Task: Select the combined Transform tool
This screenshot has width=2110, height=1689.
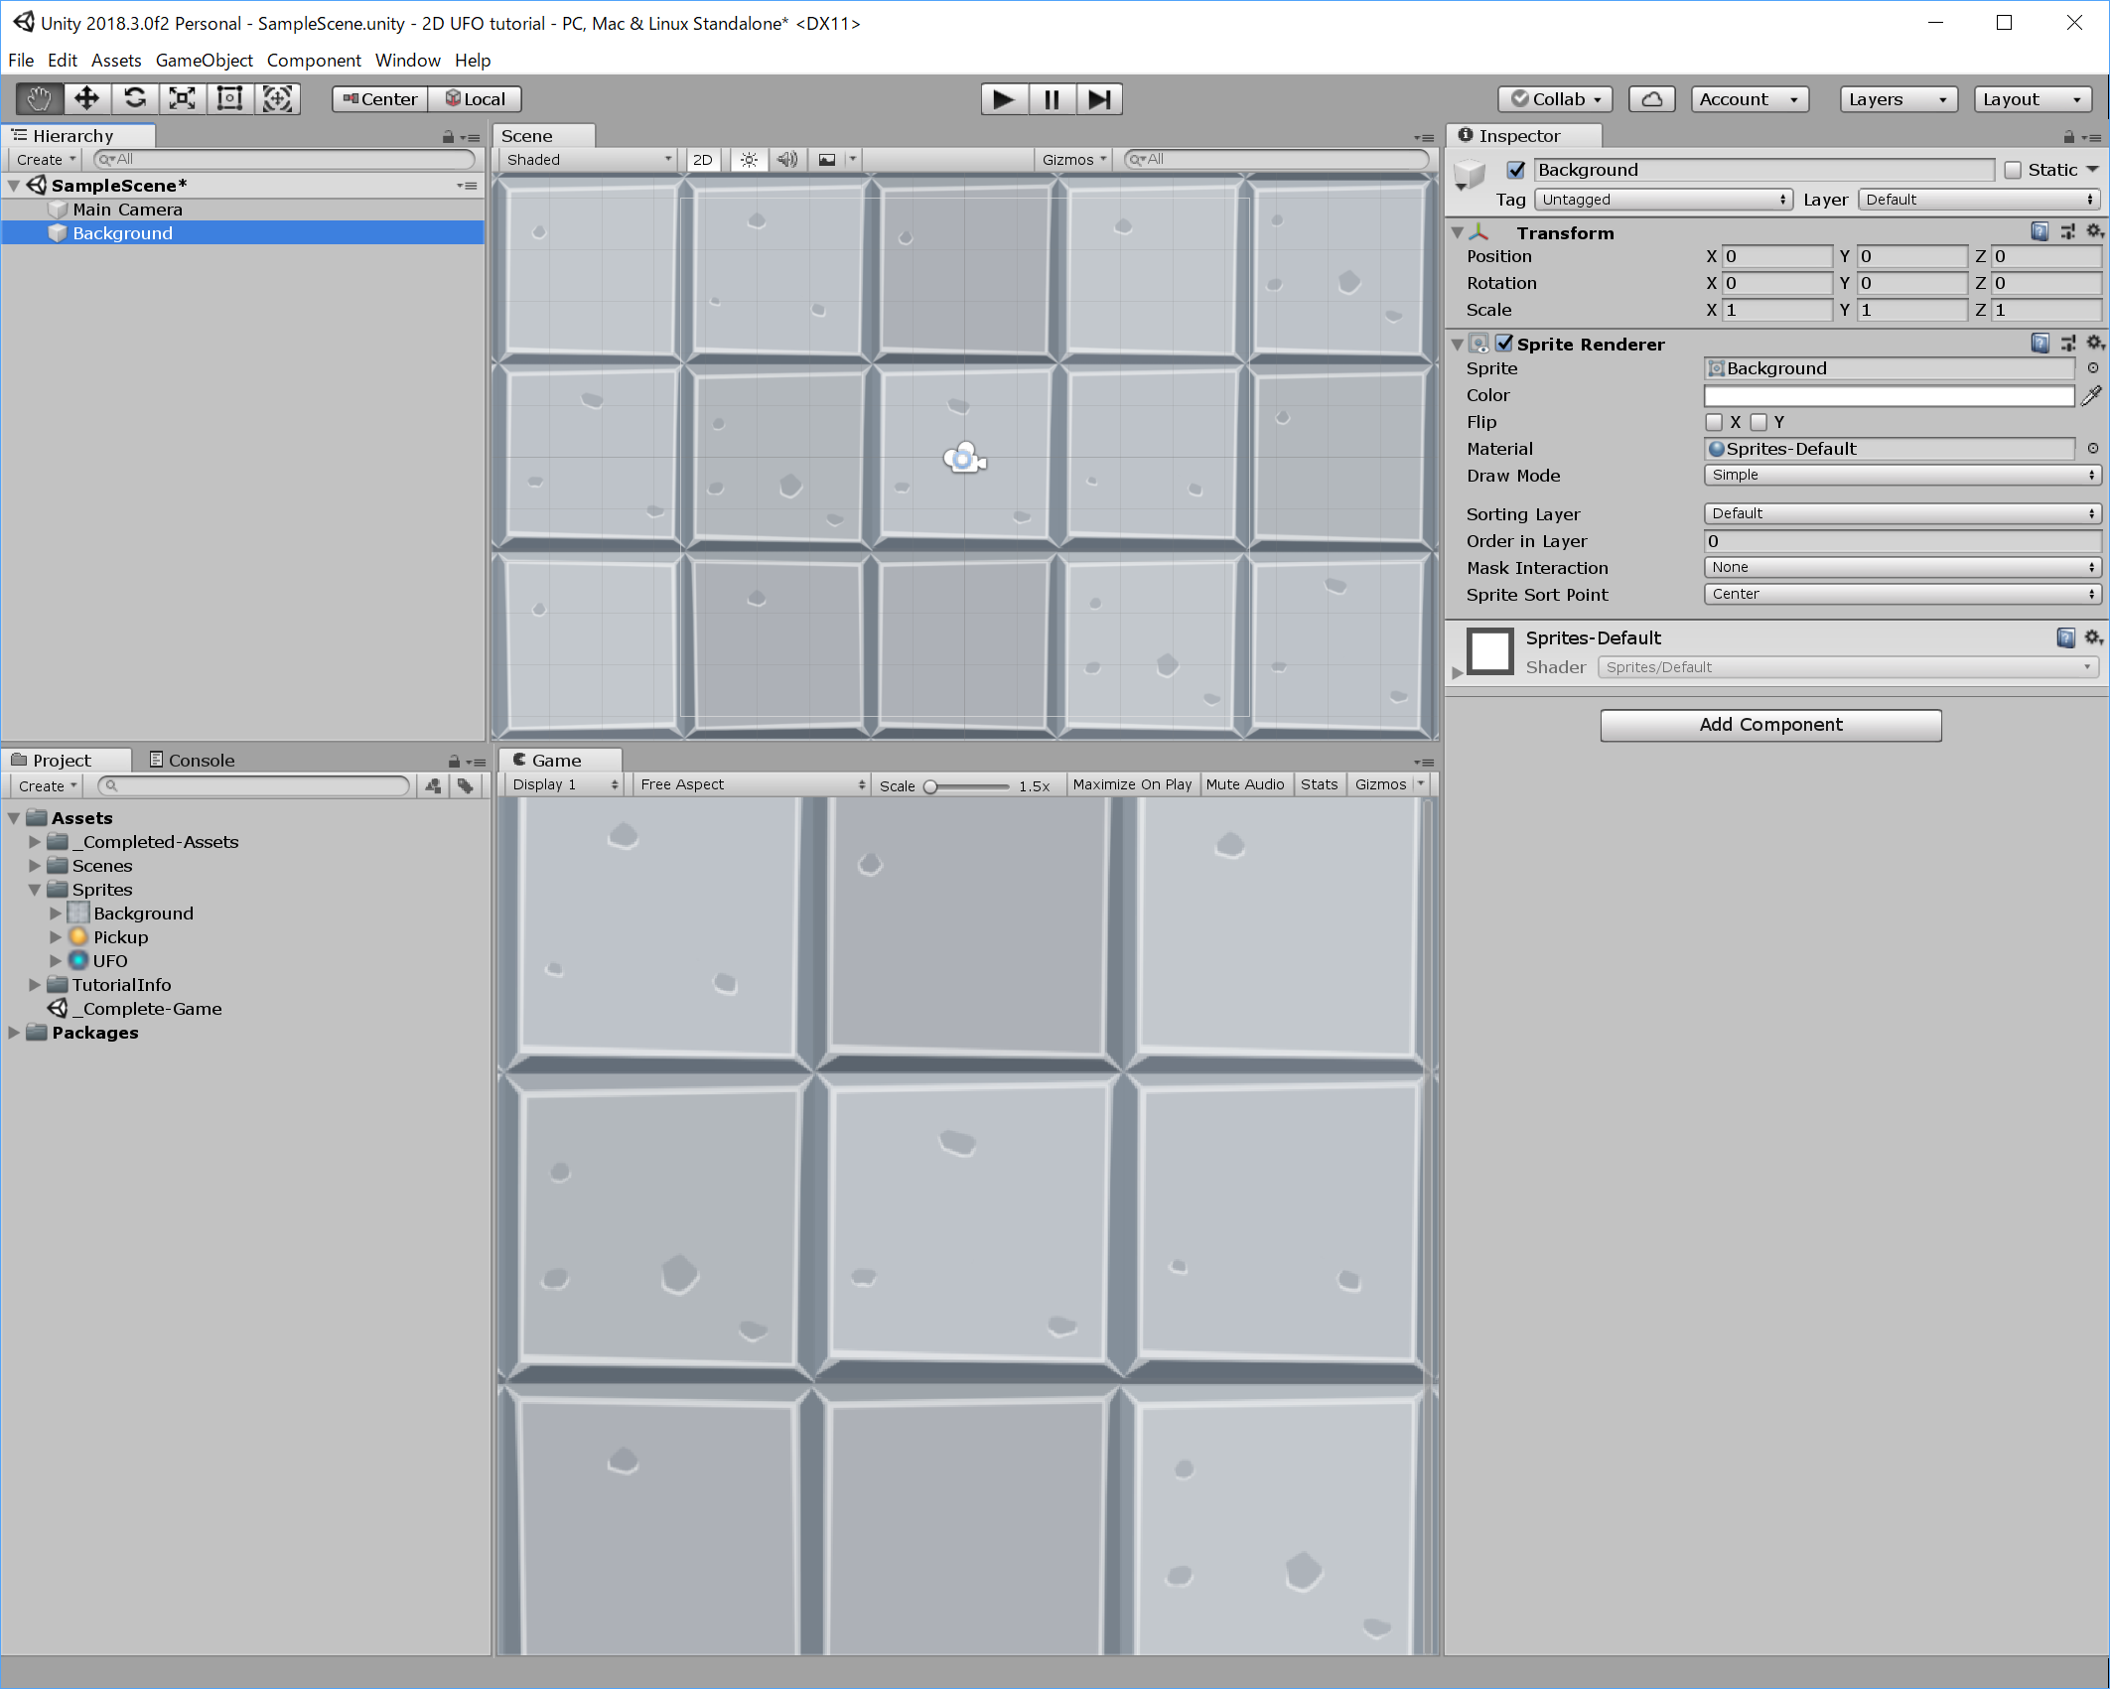Action: point(278,98)
